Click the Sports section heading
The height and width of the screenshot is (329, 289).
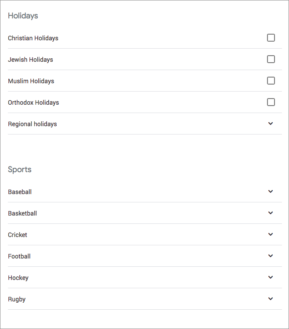click(x=20, y=170)
